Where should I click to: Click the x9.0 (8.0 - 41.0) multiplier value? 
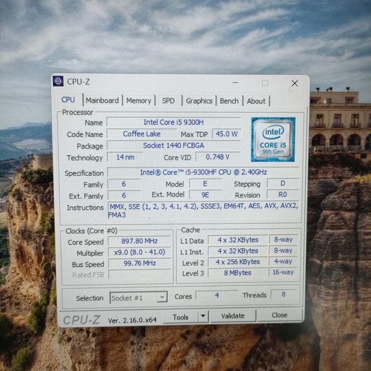click(139, 252)
